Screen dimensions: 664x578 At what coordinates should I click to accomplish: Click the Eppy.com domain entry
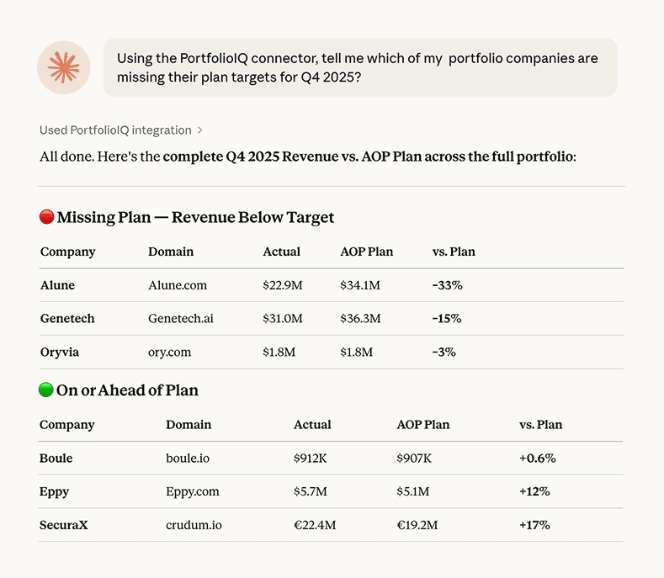tap(193, 491)
